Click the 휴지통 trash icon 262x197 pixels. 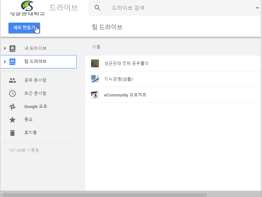pyautogui.click(x=12, y=133)
